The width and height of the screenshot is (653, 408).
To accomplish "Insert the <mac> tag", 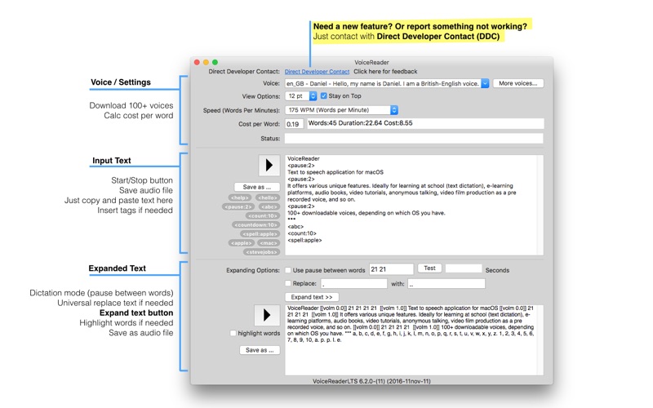I will [269, 243].
